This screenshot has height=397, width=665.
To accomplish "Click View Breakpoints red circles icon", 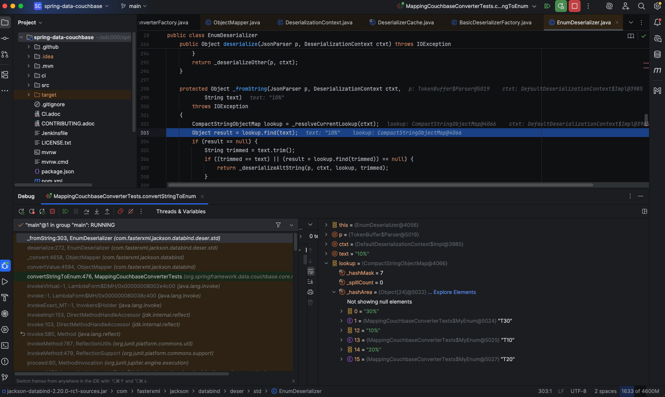I will [x=120, y=211].
